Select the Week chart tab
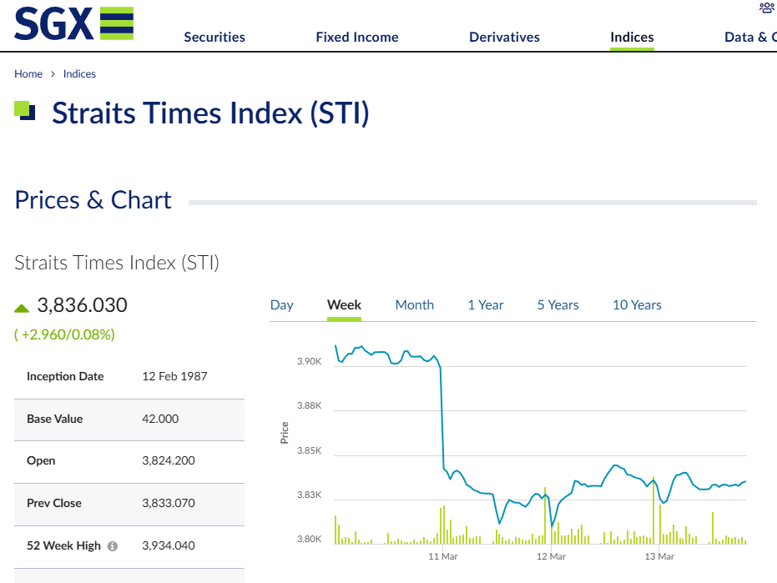This screenshot has width=777, height=583. point(344,305)
